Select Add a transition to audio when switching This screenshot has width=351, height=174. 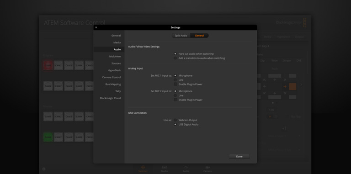pos(175,58)
